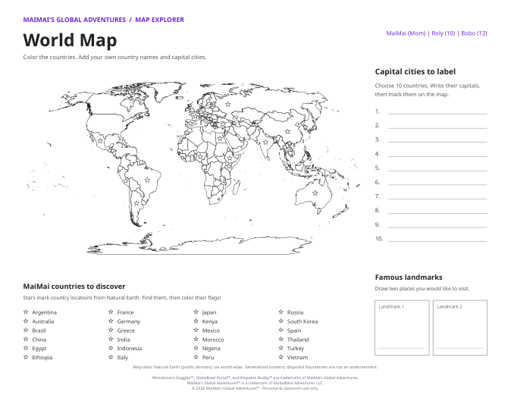Select the star next to China in the list
Screen dimensions: 511x395
26,339
